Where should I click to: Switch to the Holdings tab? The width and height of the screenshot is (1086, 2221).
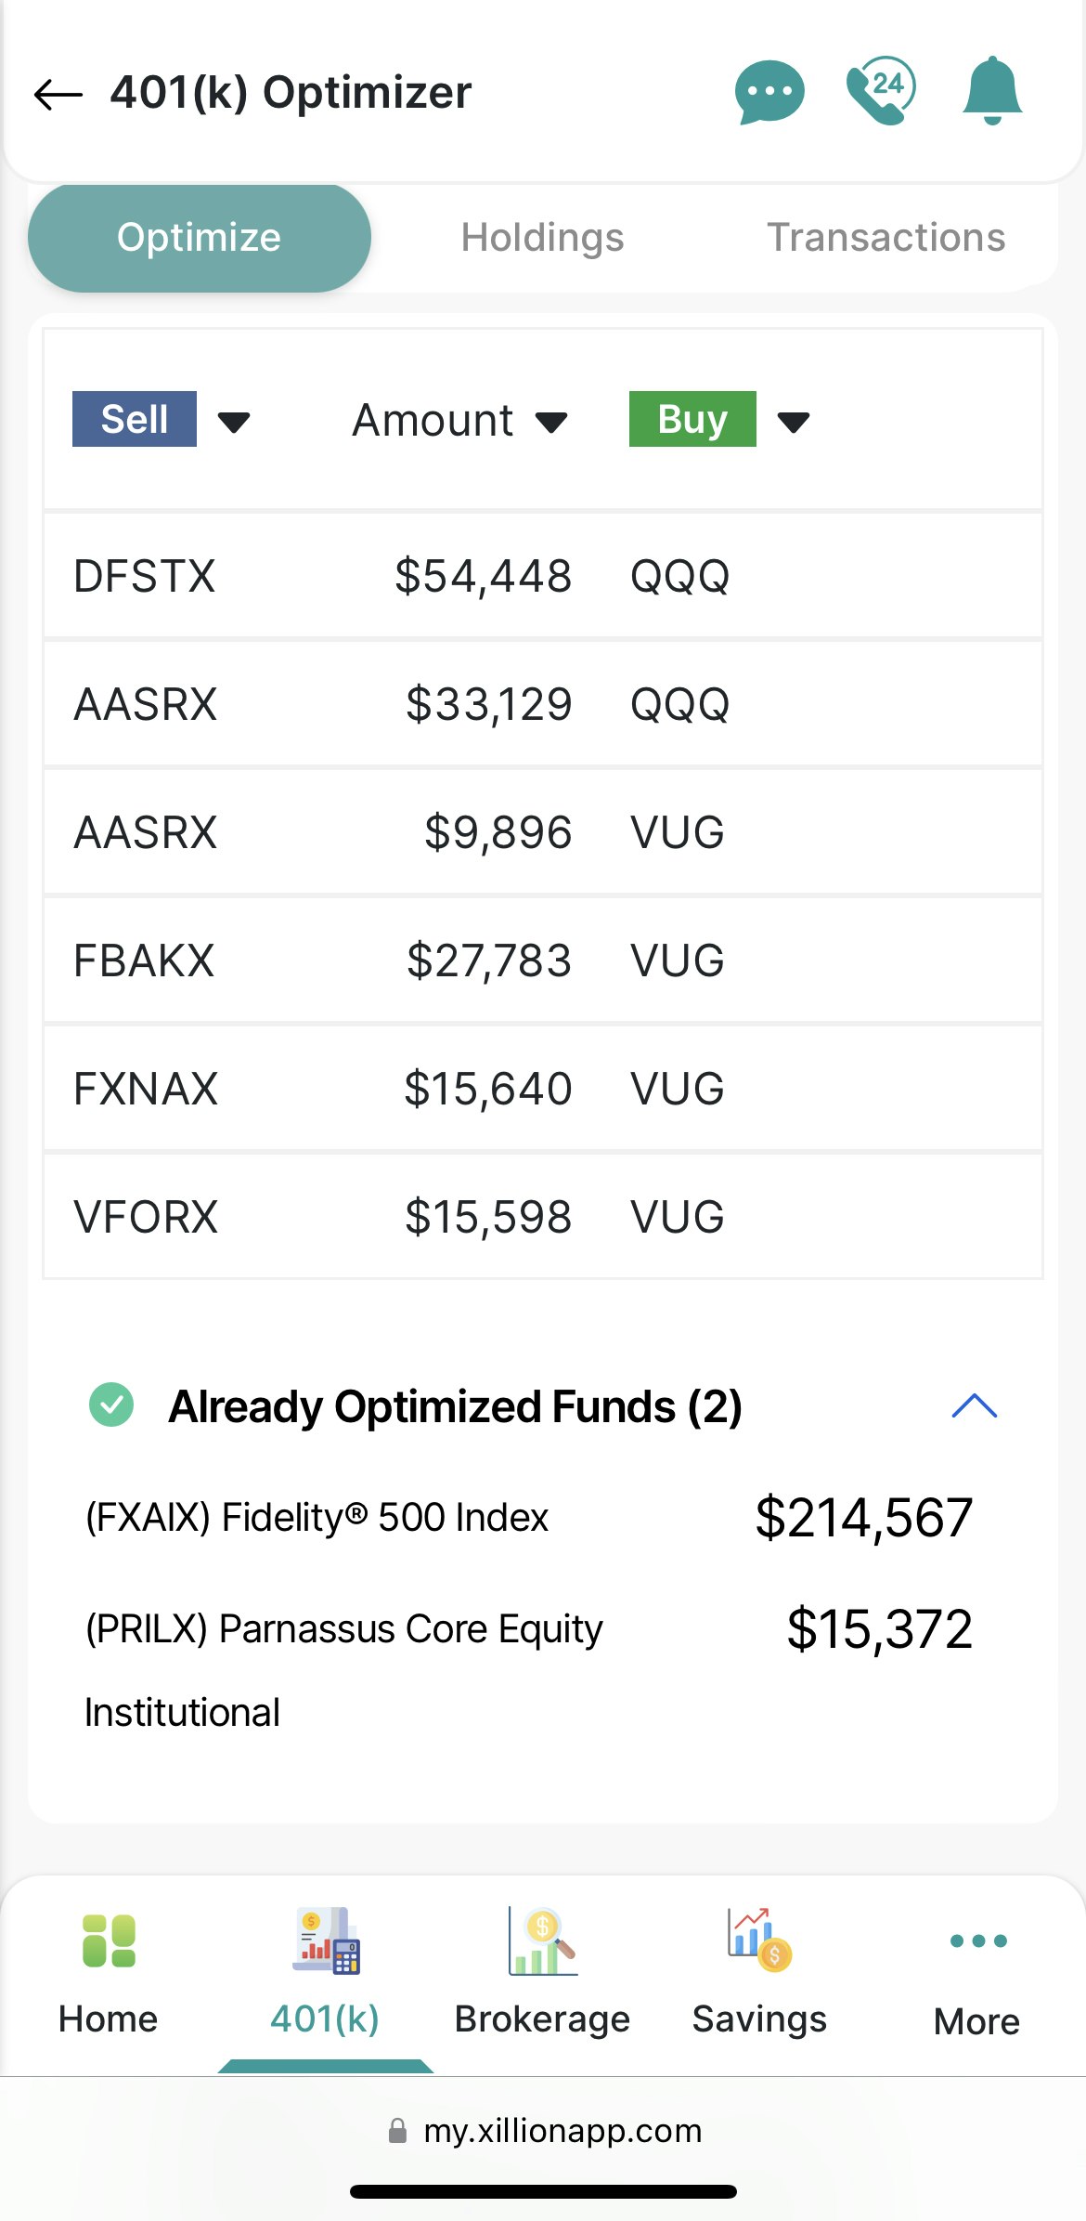pyautogui.click(x=543, y=237)
